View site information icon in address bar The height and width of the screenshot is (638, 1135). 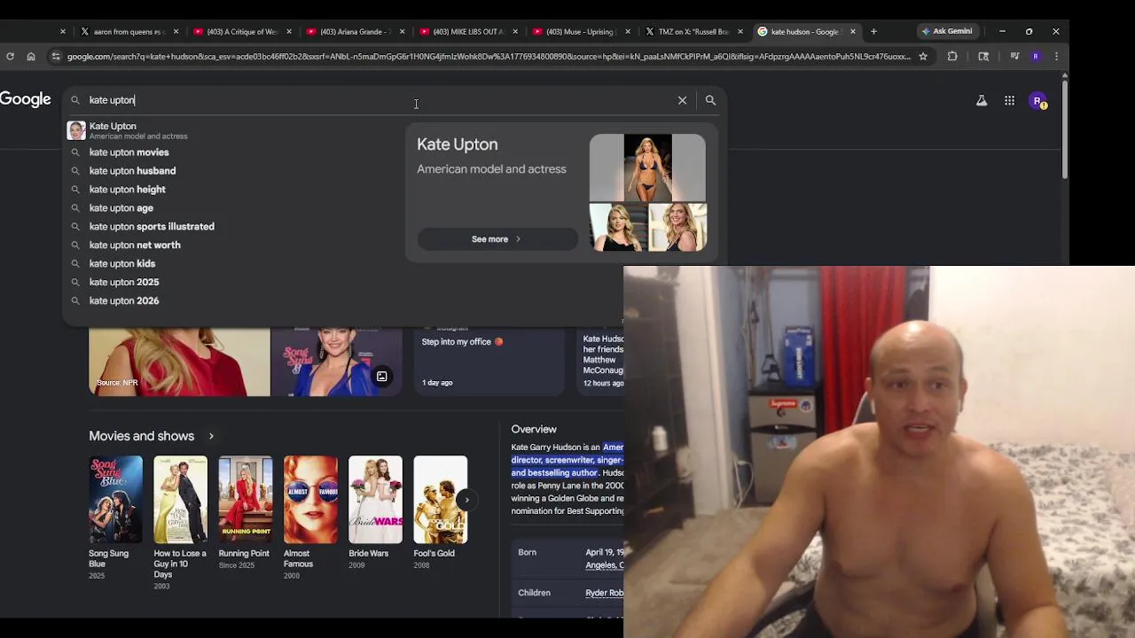(x=56, y=56)
